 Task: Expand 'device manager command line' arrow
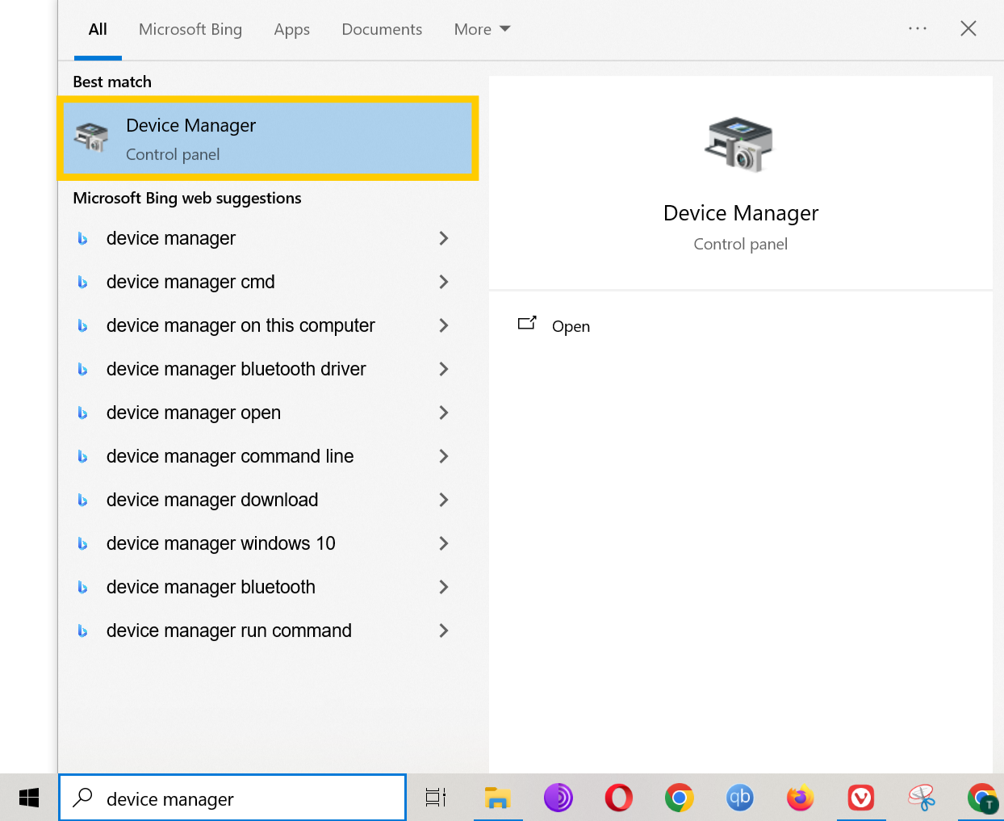[x=443, y=456]
